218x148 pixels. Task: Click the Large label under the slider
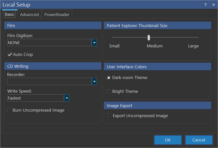pyautogui.click(x=193, y=46)
